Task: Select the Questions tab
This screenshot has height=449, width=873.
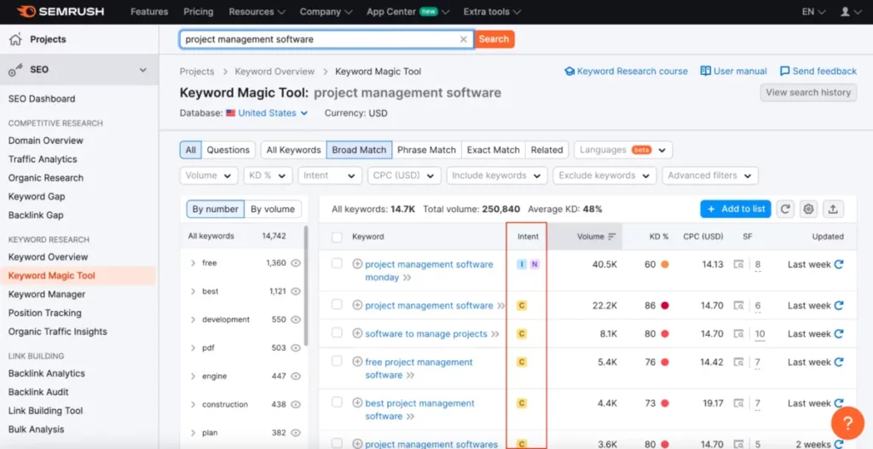Action: point(228,150)
